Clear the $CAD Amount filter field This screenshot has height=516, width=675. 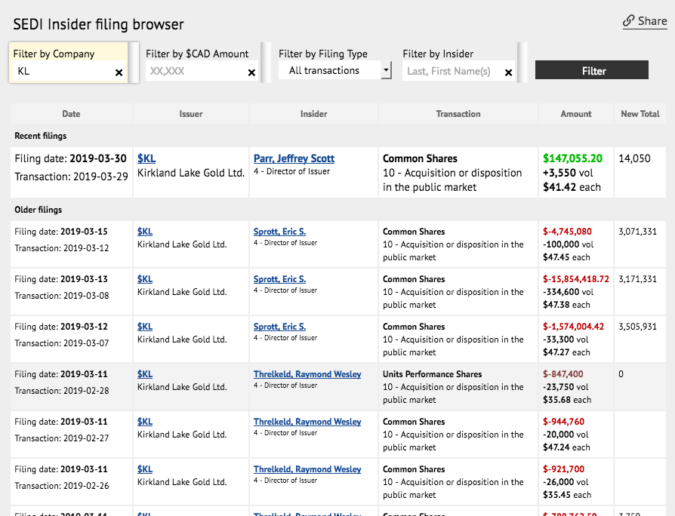pos(251,72)
